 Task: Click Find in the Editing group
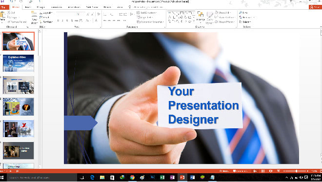coord(243,13)
